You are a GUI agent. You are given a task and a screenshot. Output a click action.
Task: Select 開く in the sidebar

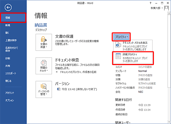(7, 33)
